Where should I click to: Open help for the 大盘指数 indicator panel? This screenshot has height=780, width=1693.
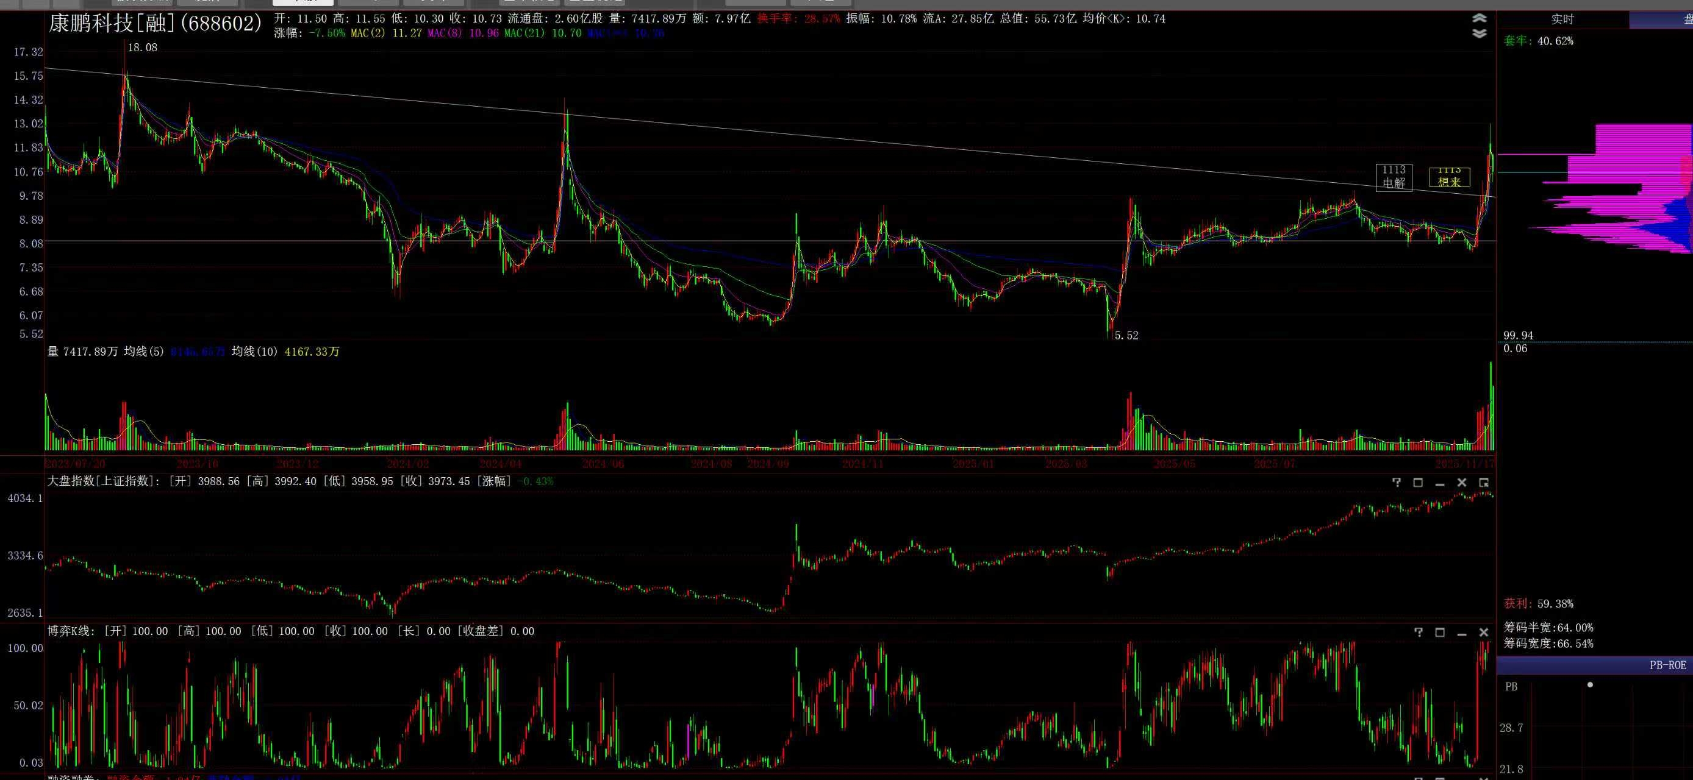[x=1397, y=483]
